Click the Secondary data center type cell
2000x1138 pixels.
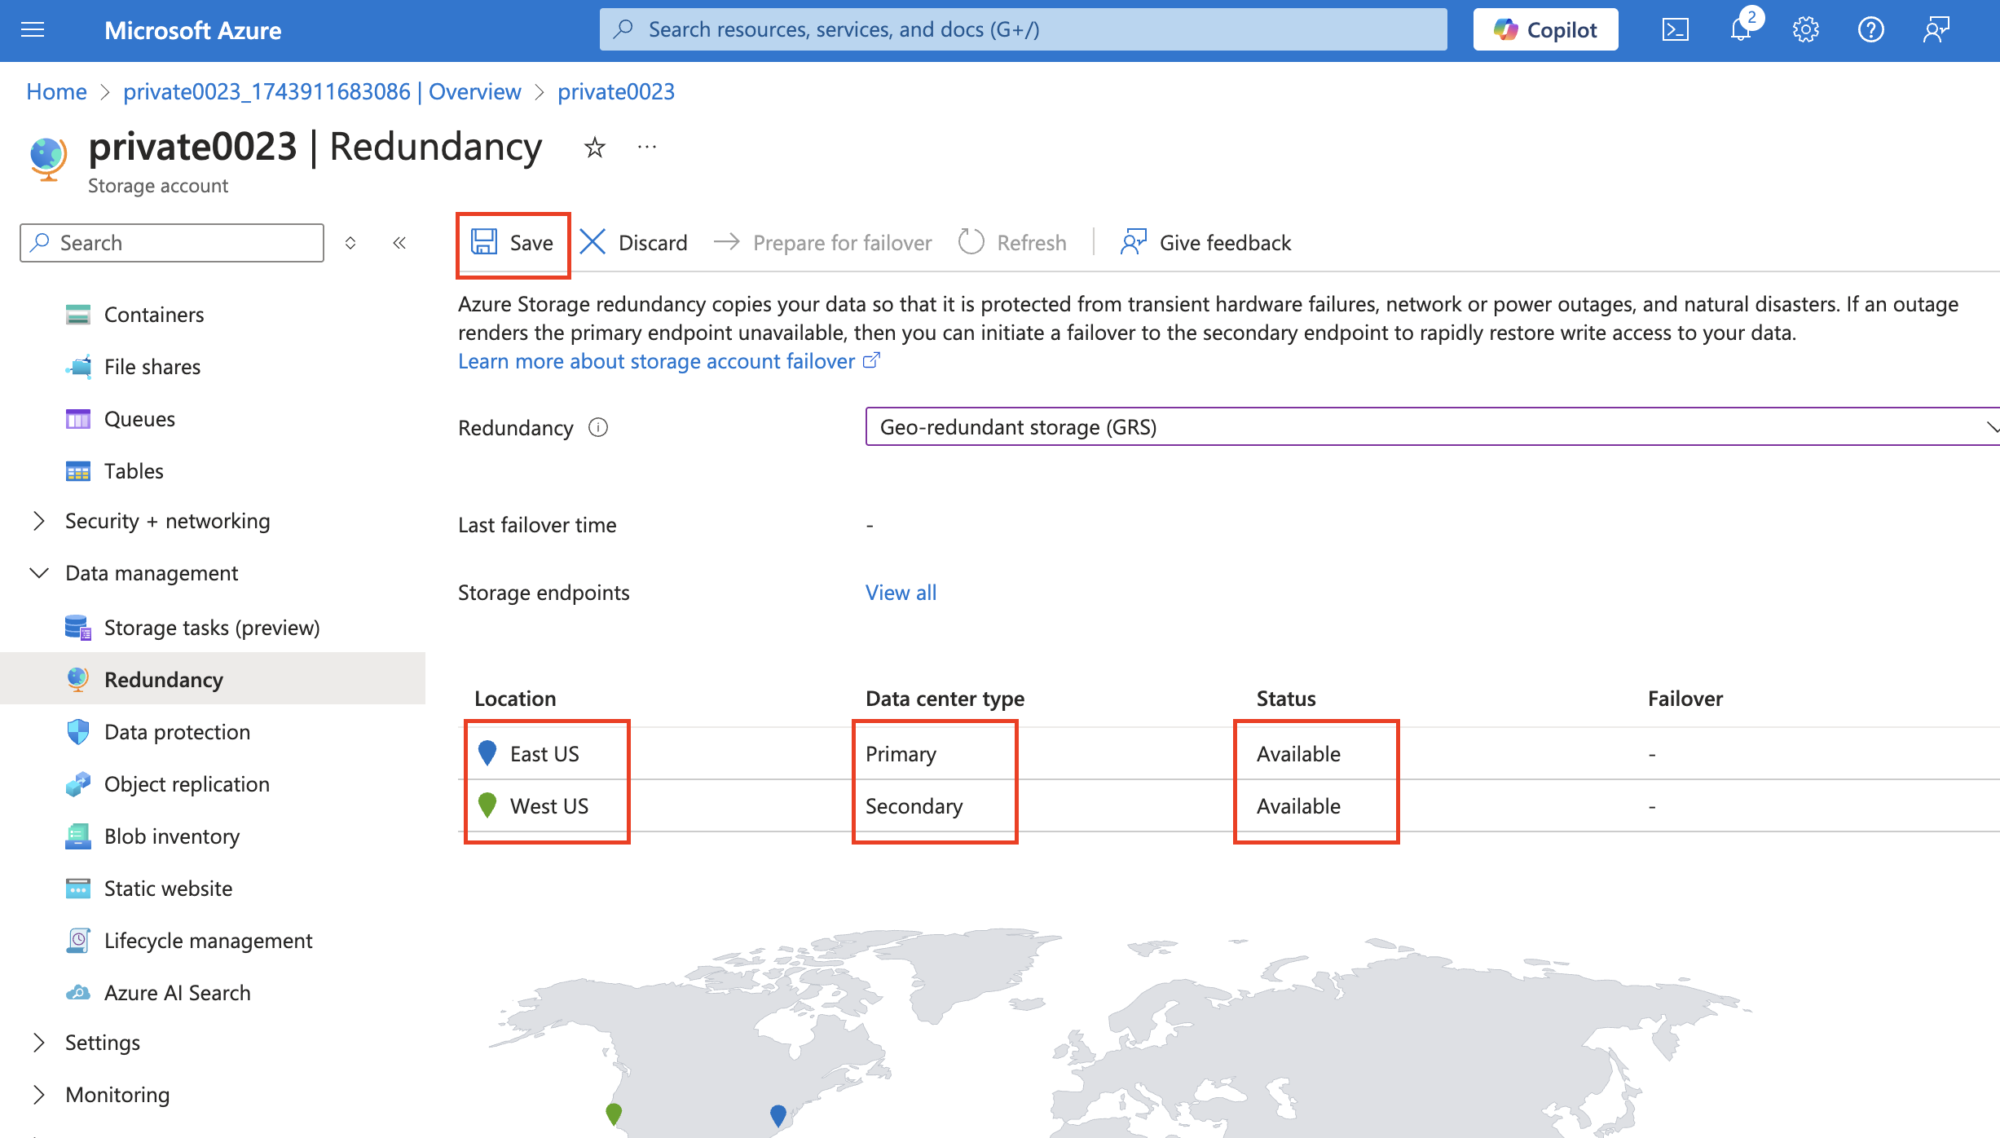point(914,806)
